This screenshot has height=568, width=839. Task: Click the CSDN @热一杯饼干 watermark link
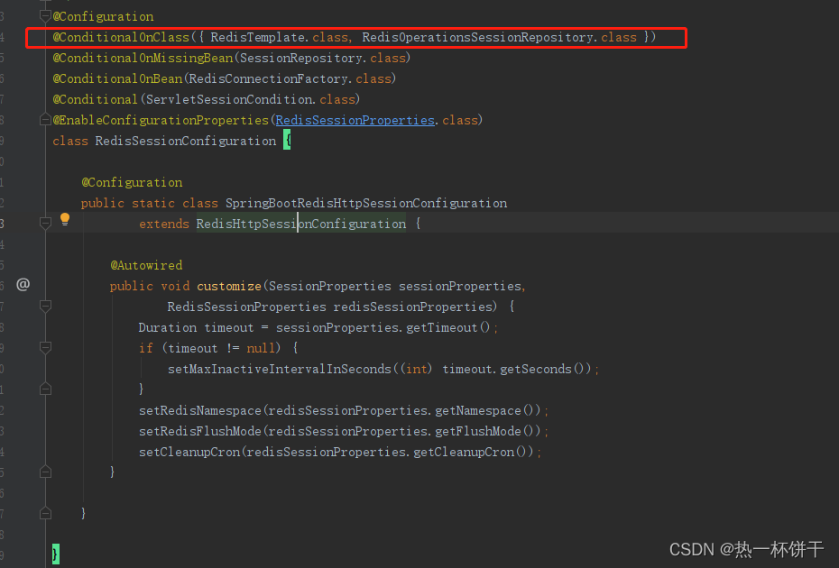coord(746,549)
